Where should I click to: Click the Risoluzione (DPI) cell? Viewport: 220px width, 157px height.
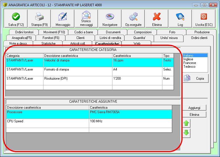[x=78, y=80]
